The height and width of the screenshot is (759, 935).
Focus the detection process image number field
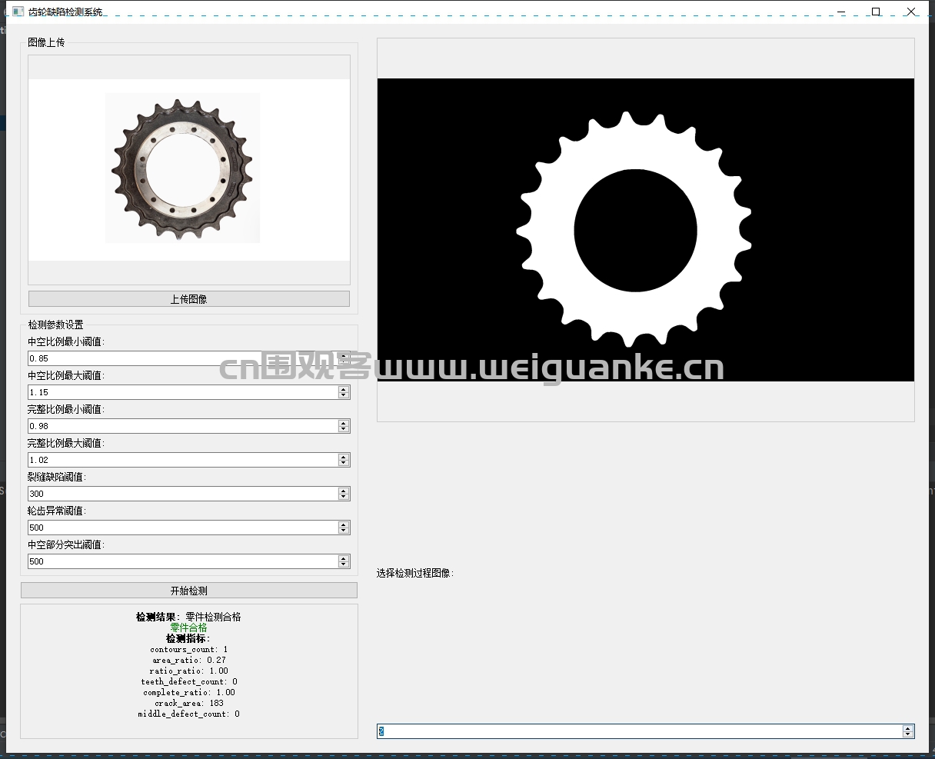646,731
